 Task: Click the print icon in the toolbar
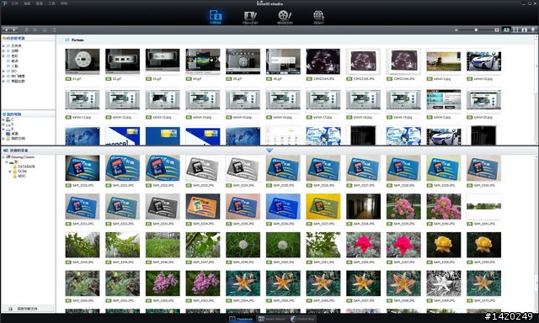(26, 30)
